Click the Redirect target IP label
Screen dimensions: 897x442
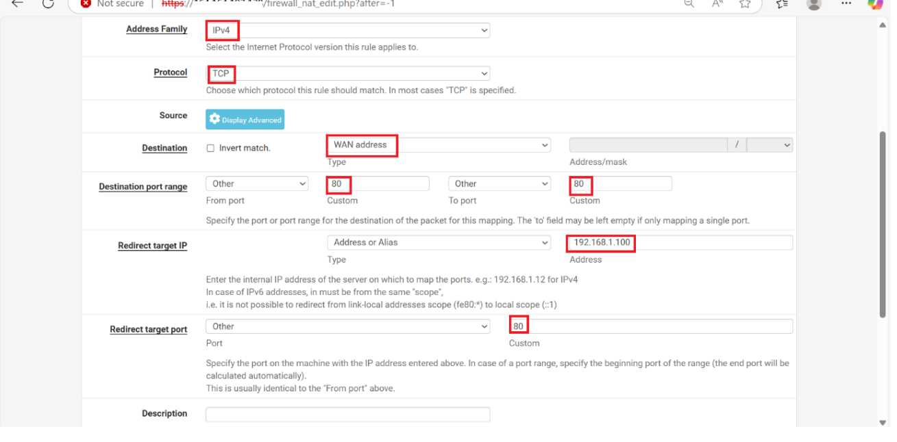tap(153, 246)
